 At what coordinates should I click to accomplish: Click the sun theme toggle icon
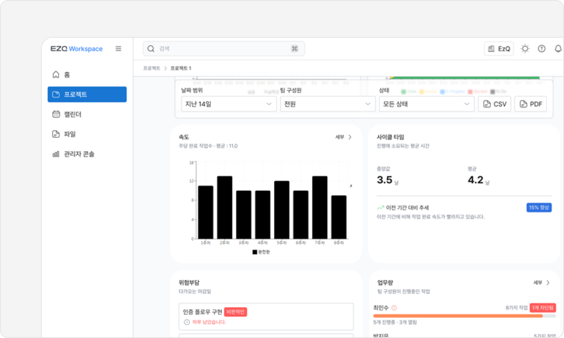pos(525,49)
